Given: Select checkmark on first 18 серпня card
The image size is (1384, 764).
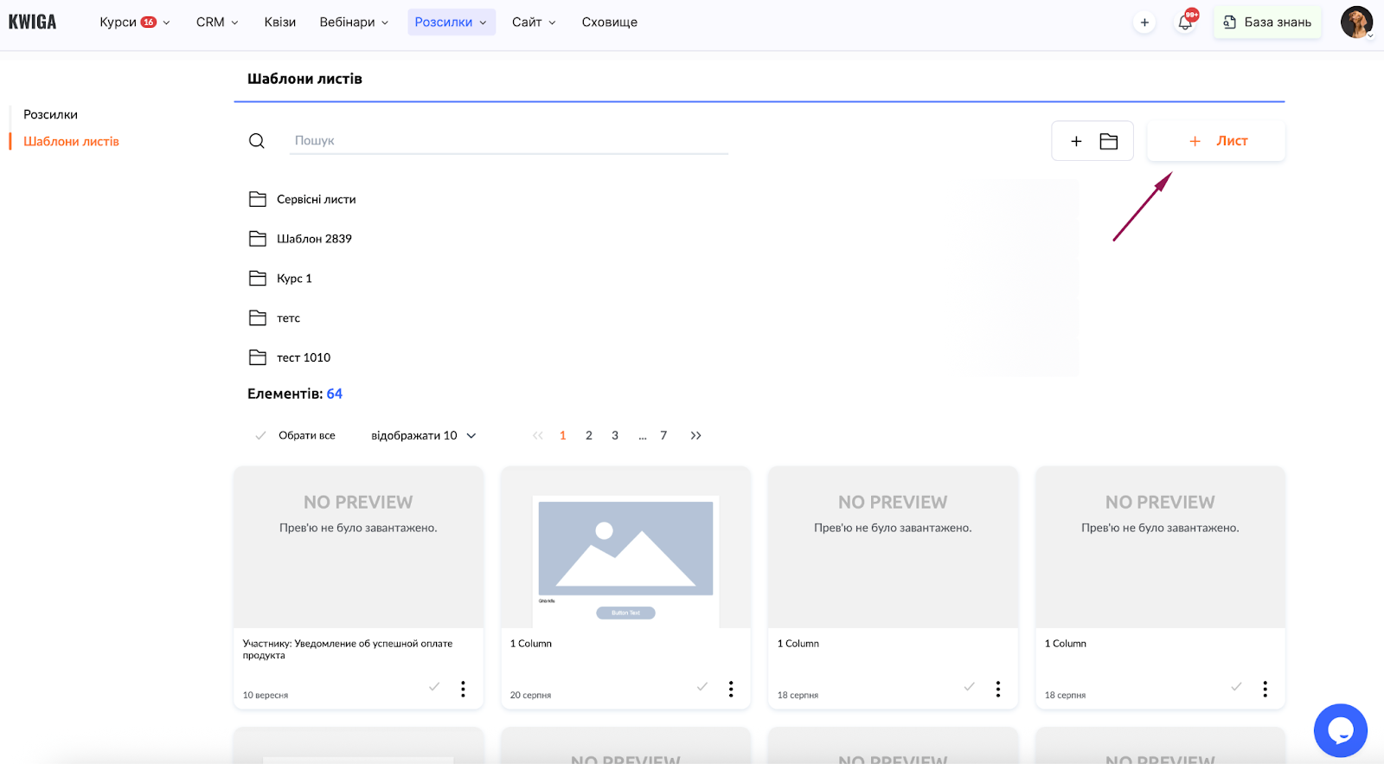Looking at the screenshot, I should (x=969, y=687).
